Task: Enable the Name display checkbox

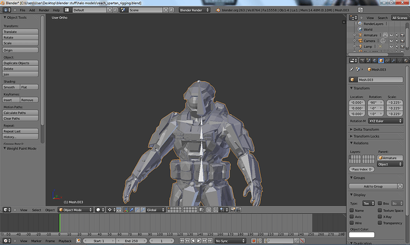Action: (352, 211)
